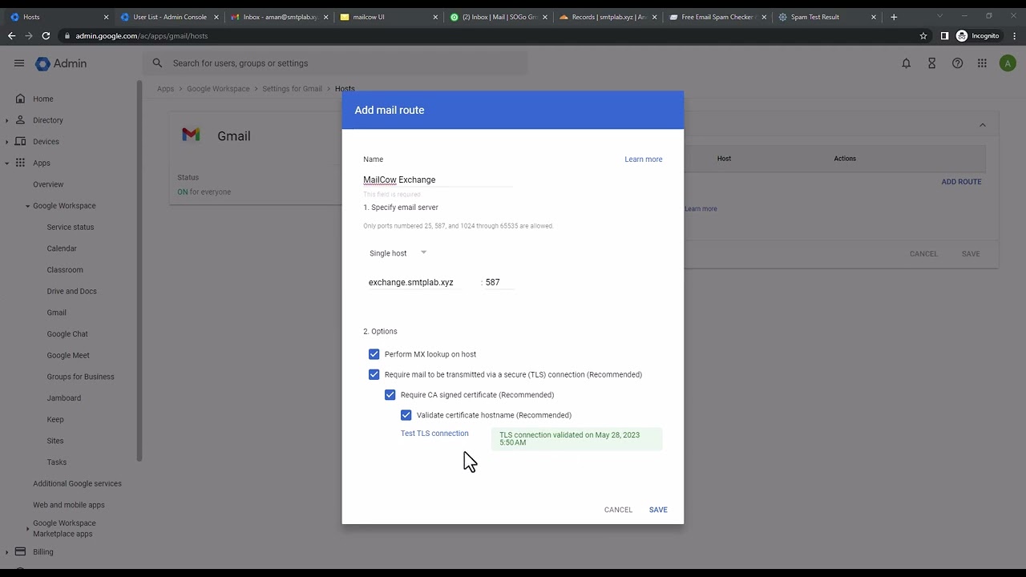
Task: Open Additional Google services
Action: (x=77, y=483)
